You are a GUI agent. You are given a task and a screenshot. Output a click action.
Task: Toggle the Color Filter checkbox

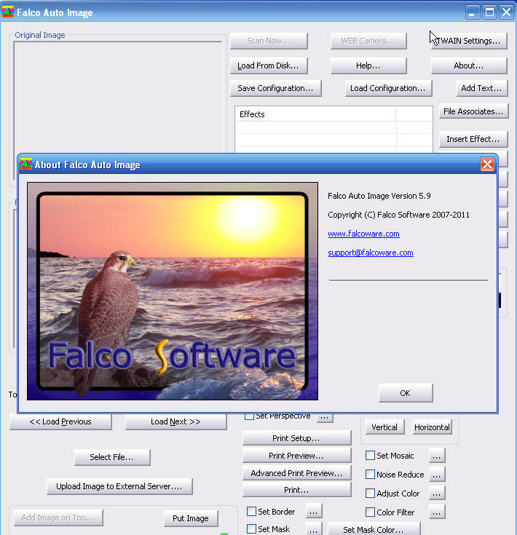(370, 512)
